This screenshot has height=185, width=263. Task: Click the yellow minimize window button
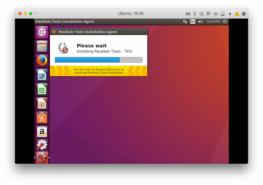click(25, 13)
